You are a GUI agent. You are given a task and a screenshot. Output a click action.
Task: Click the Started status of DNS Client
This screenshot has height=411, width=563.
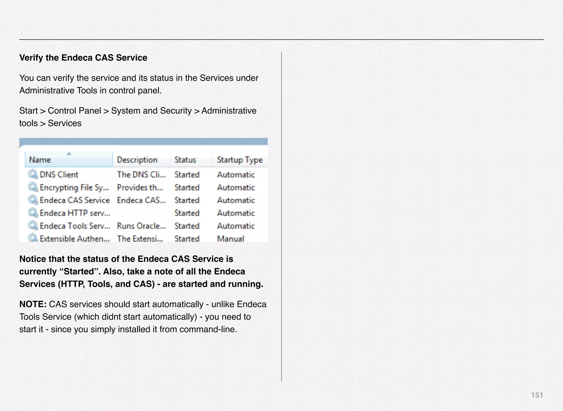click(x=187, y=174)
